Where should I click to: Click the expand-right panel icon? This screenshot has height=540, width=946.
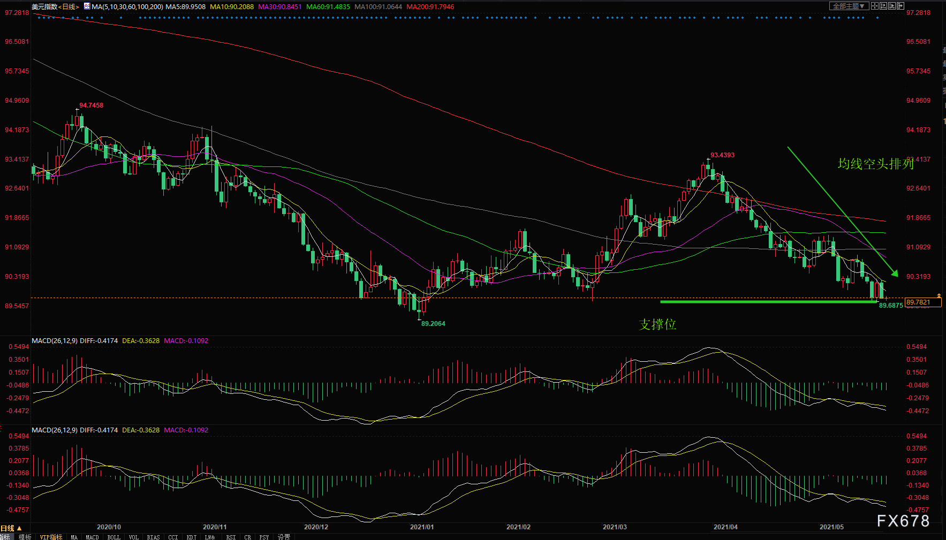point(900,6)
